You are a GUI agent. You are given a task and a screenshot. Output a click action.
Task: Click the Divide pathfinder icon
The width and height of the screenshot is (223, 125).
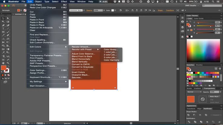pyautogui.click(x=189, y=122)
